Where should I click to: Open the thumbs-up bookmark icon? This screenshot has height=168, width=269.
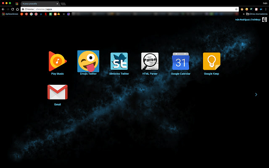click(x=59, y=14)
